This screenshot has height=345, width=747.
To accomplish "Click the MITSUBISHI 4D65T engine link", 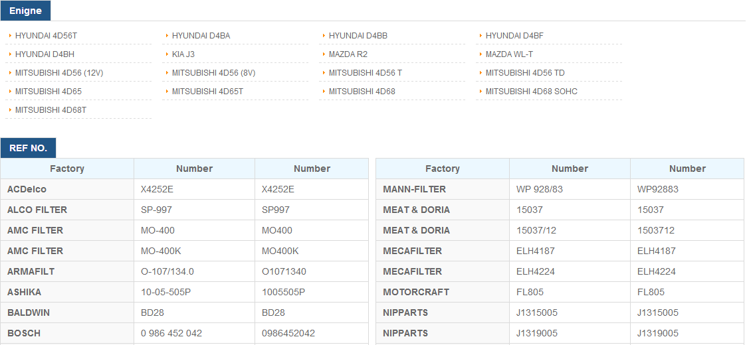I will coord(207,92).
